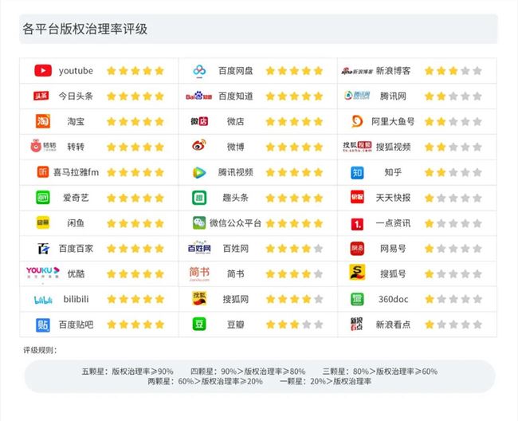
Task: Select the 新浪看点 logo icon
Action: pos(357,324)
